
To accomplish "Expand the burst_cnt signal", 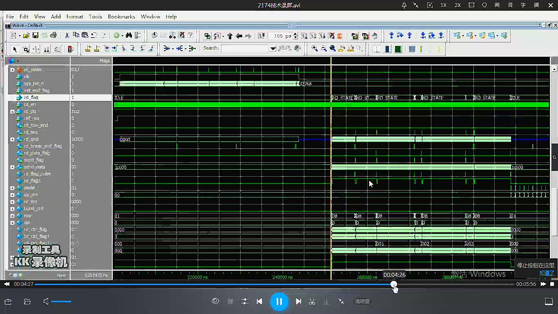I will [12, 209].
